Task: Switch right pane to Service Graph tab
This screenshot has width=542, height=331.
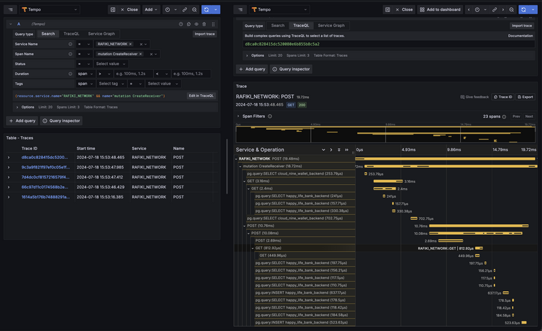Action: tap(331, 26)
